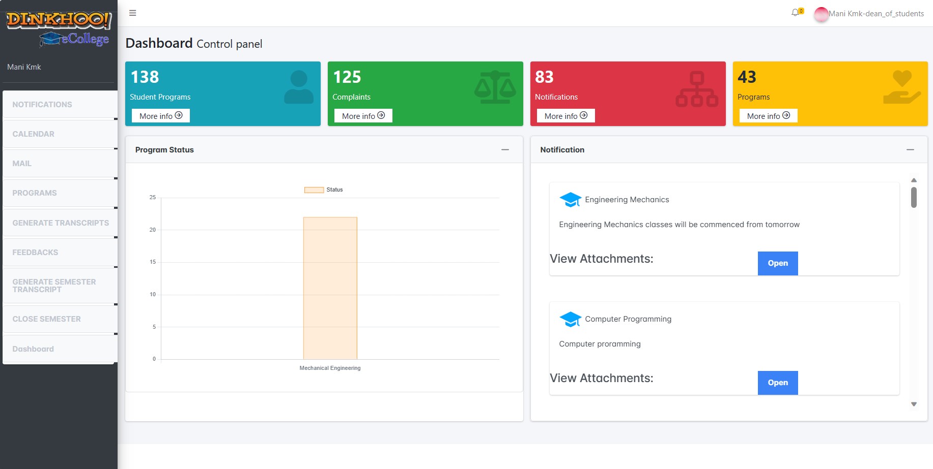Click the 125 Complaints count
Image resolution: width=933 pixels, height=469 pixels.
coord(347,77)
